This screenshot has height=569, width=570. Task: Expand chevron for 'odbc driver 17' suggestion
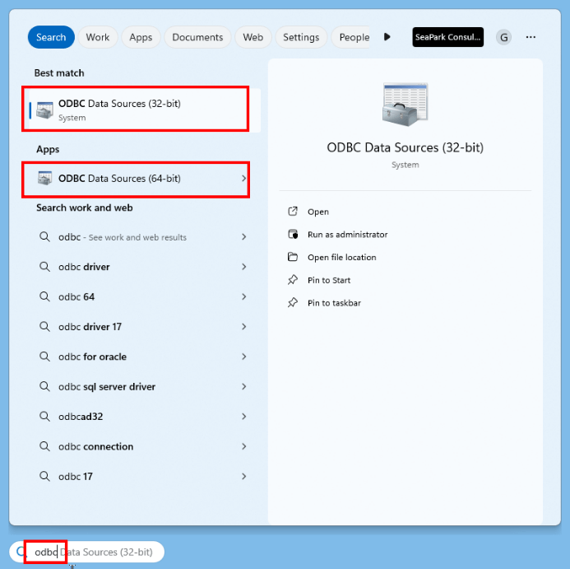[x=244, y=327]
